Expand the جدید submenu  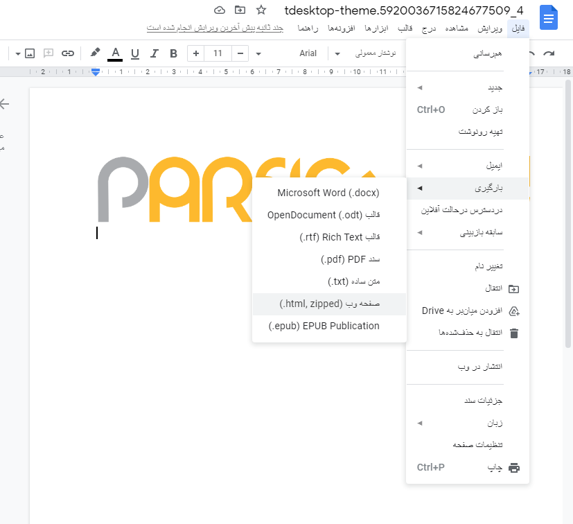click(x=468, y=88)
